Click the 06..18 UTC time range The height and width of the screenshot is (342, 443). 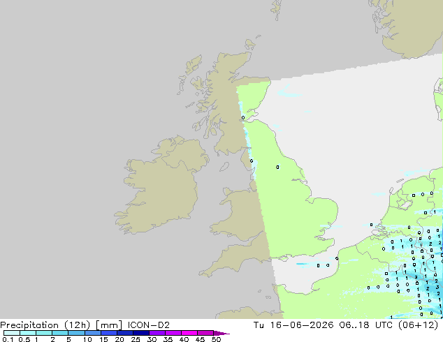click(365, 325)
